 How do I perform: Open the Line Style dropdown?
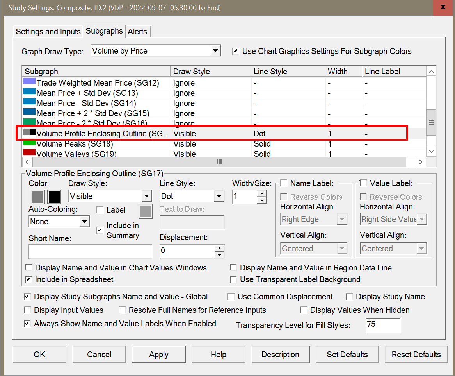(219, 196)
